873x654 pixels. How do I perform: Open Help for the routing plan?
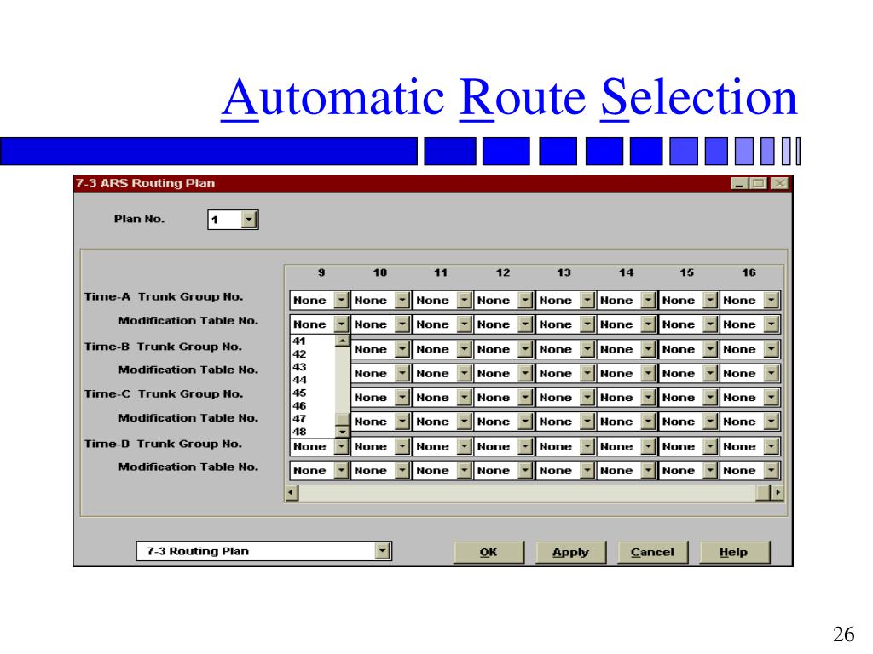pos(734,552)
